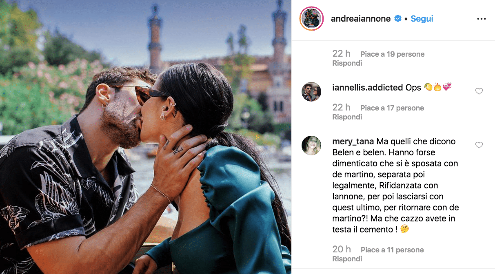Reply to the mery_tana comment
495x274 pixels.
pyautogui.click(x=347, y=259)
